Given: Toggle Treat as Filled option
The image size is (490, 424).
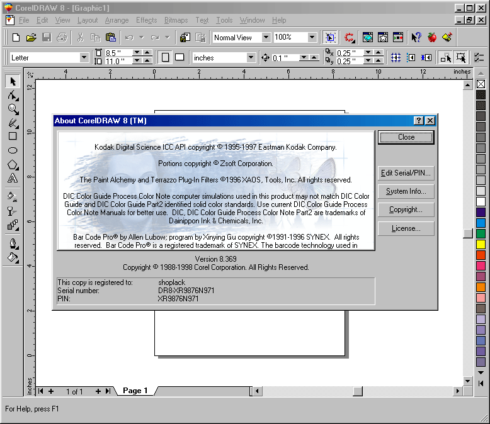Looking at the screenshot, I should [460, 57].
